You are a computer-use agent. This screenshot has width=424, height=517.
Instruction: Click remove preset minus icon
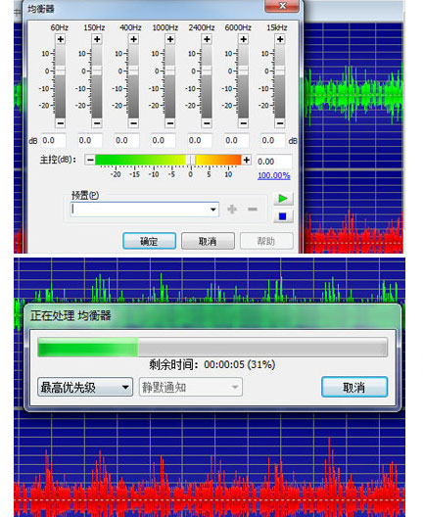click(253, 209)
